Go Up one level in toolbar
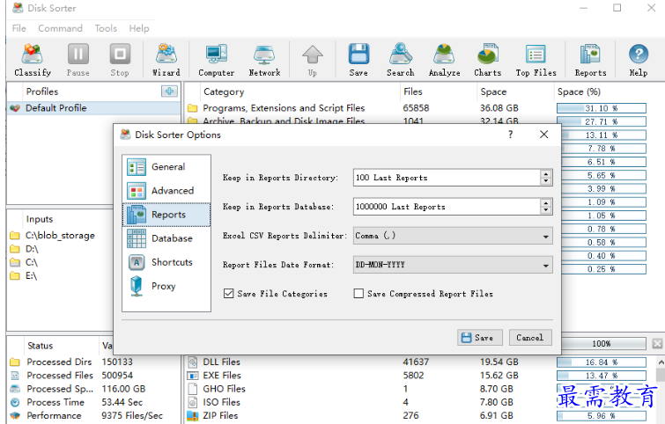The width and height of the screenshot is (665, 424). (x=313, y=60)
